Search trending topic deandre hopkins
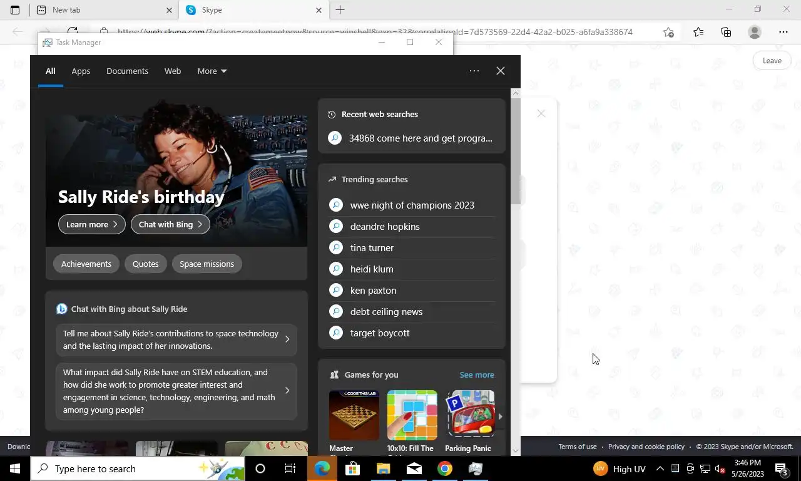Image resolution: width=801 pixels, height=481 pixels. click(x=411, y=226)
